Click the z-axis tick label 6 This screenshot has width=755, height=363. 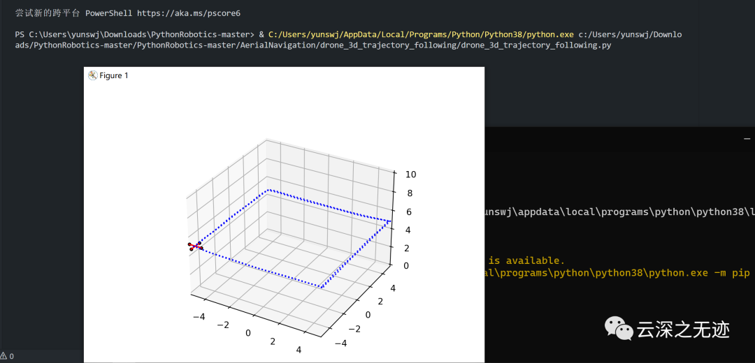410,212
